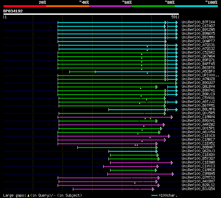Click UniRef100_C9M8H5 label
Viewport: 221px width, 198px height.
(198, 174)
